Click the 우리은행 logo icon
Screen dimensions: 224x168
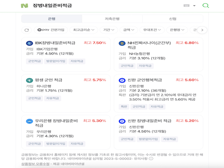pyautogui.click(x=29, y=121)
